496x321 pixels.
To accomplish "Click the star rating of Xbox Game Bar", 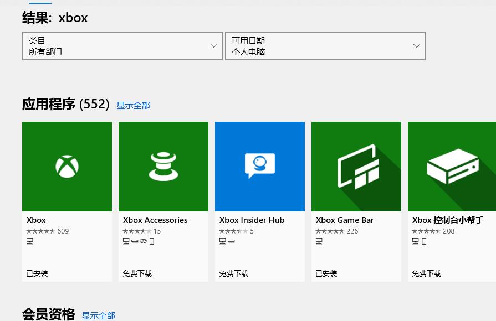I will point(330,231).
